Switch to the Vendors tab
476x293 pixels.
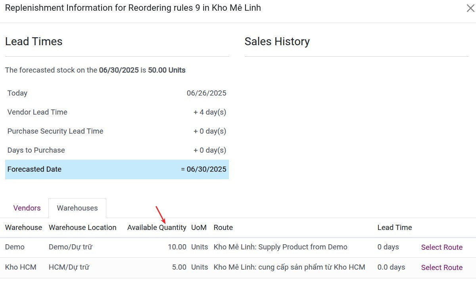(x=27, y=208)
